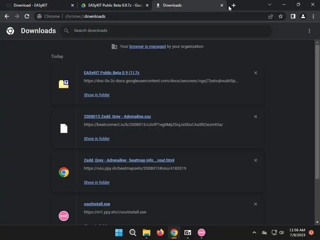Click the googleusercontent source URL text
This screenshot has width=320, height=240.
(x=161, y=81)
